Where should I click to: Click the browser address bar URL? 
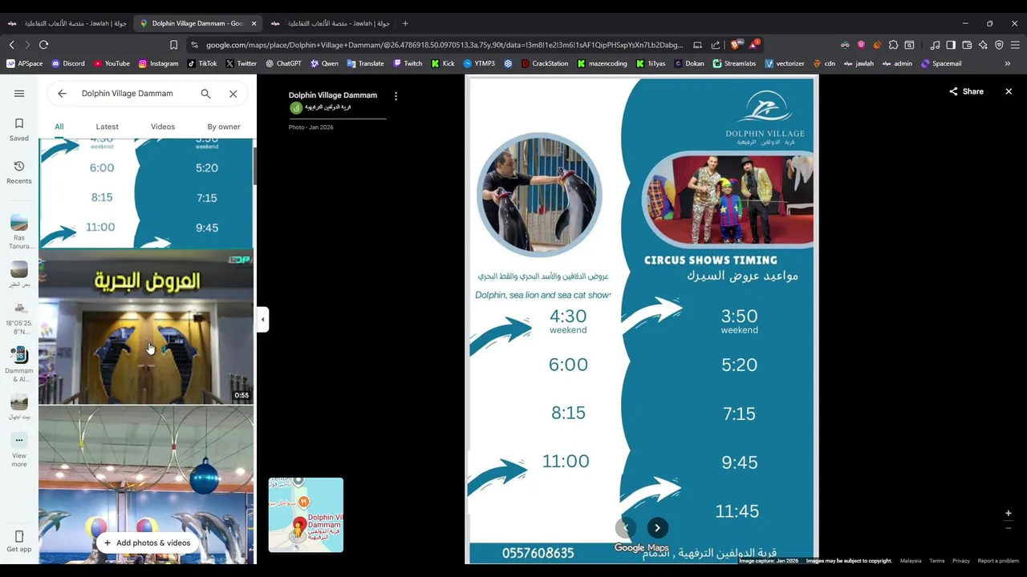click(444, 45)
